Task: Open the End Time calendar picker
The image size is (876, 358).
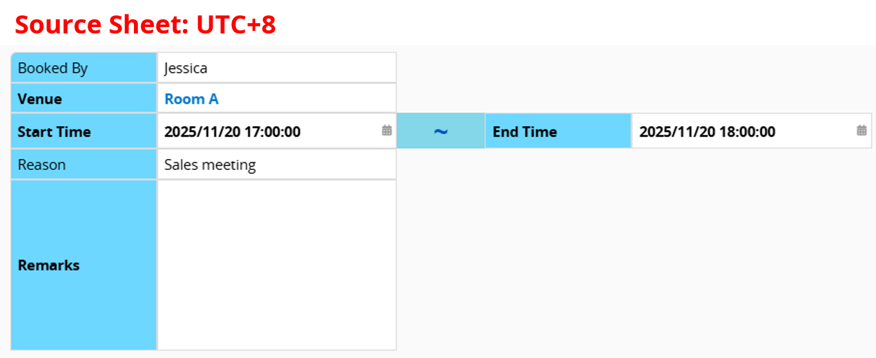Action: 861,131
